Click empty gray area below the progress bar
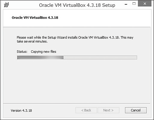The width and height of the screenshot is (154, 120). click(77, 82)
